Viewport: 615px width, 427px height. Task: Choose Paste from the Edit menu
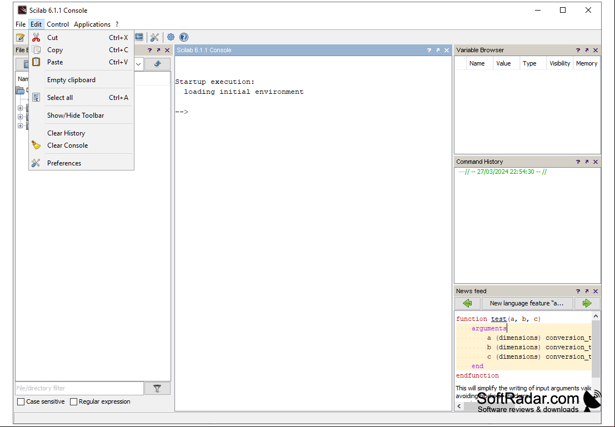(x=81, y=62)
